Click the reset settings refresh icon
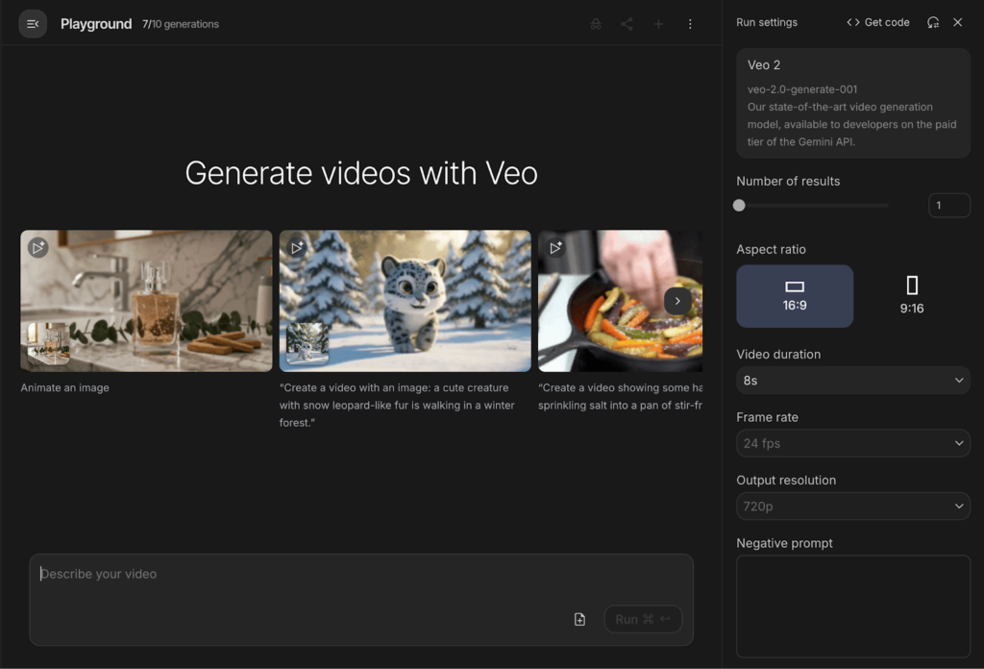This screenshot has height=669, width=984. [933, 22]
